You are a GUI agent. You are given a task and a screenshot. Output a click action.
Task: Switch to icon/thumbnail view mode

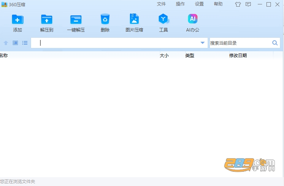15,43
